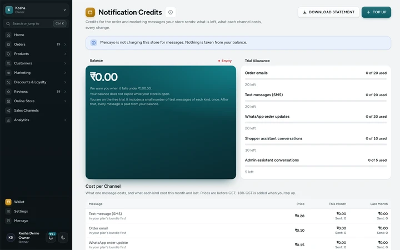Click the Products tag icon
The width and height of the screenshot is (400, 250).
[8, 54]
